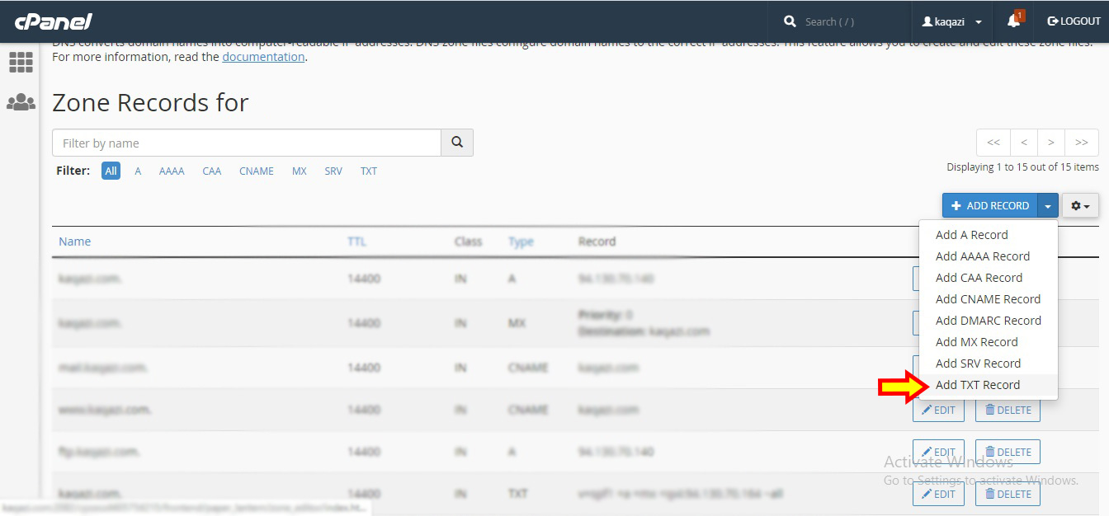Choose Add TXT Record from menu

point(977,385)
